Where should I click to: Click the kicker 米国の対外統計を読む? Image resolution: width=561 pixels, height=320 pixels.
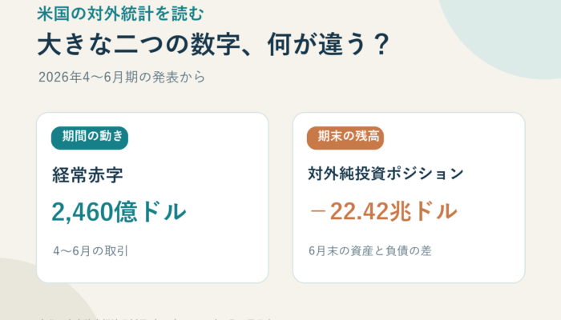tap(120, 14)
